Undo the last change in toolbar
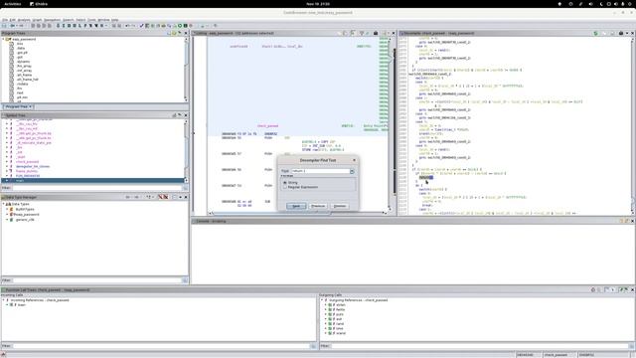This screenshot has width=636, height=358. tap(127, 26)
